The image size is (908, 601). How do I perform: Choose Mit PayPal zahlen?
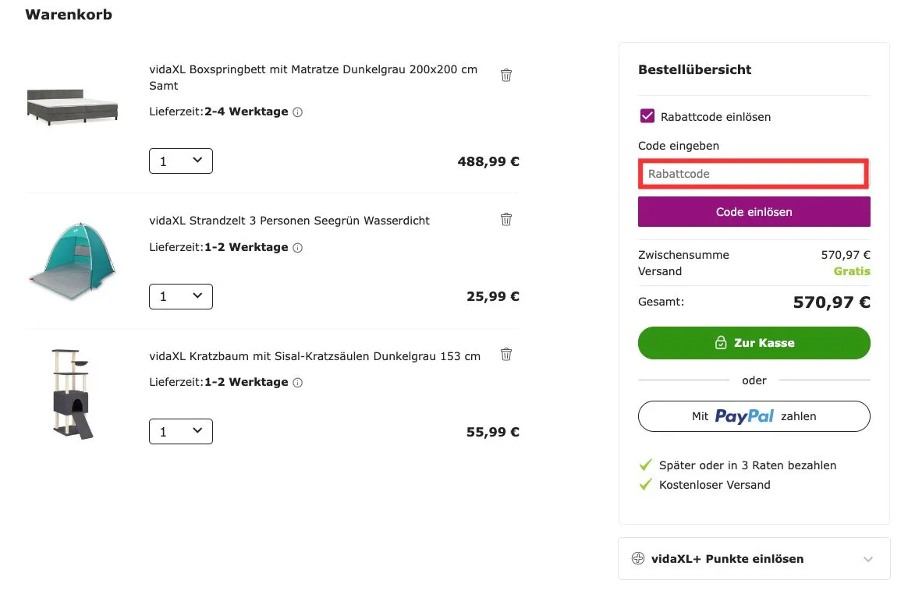click(754, 415)
